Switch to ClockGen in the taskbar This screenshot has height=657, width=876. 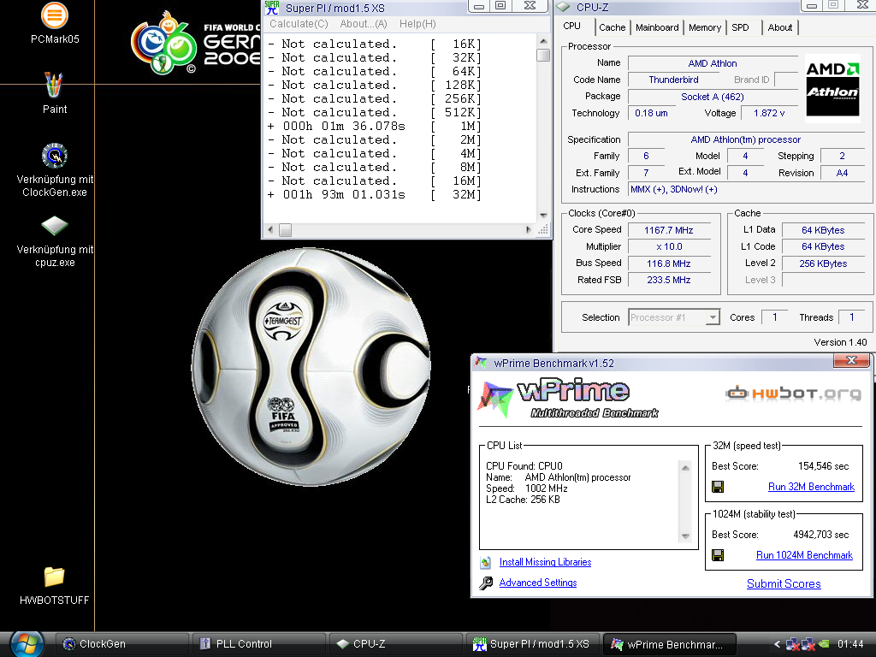121,643
